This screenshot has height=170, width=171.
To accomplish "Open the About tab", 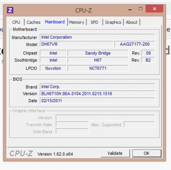I will point(132,22).
